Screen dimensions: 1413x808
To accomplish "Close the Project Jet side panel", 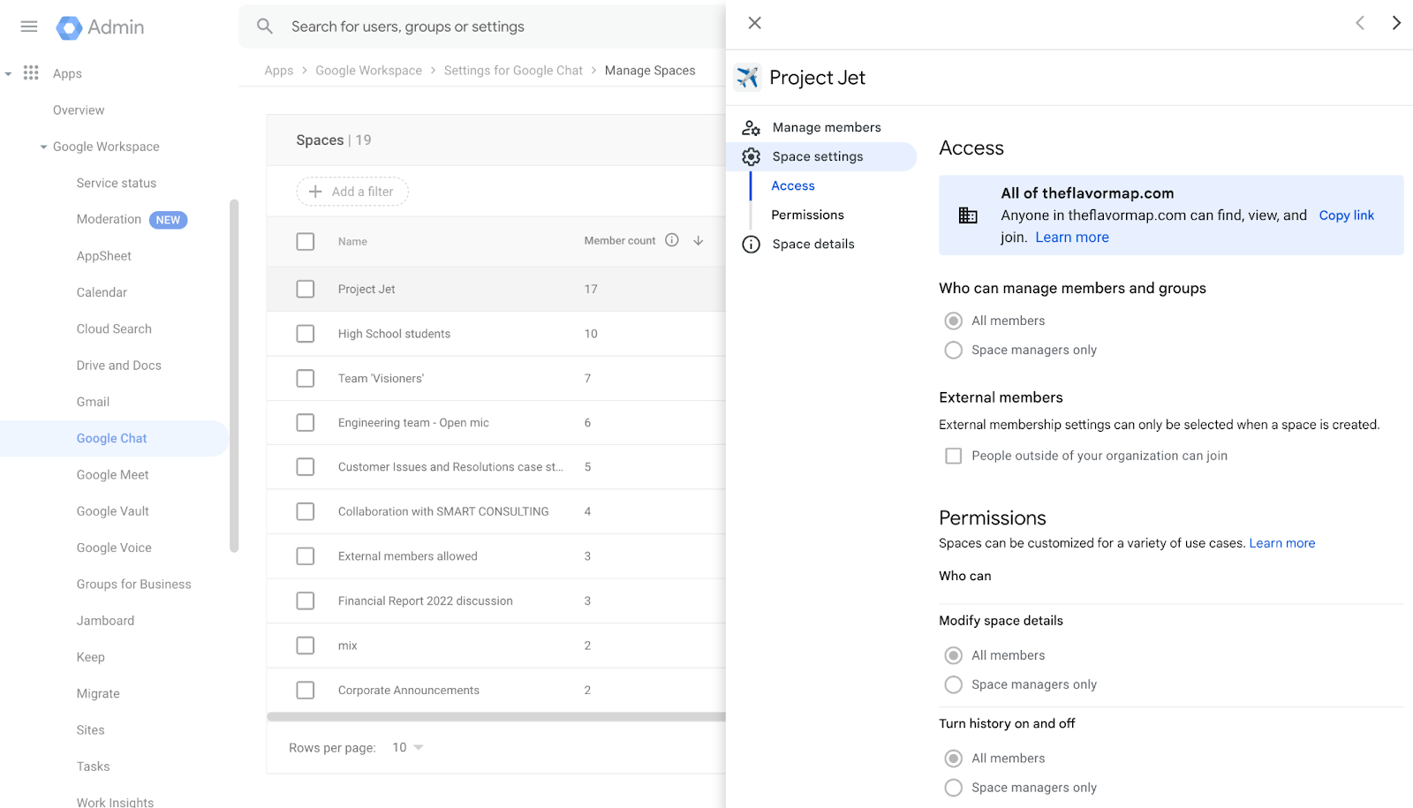I will coord(754,23).
